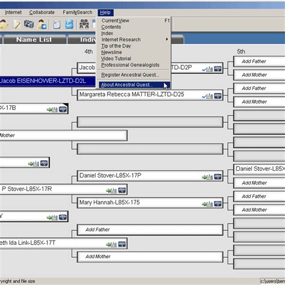Click the clipboard document toolbar icon
285x285 pixels.
pos(57,25)
